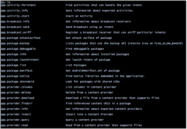
Task: Click app.broadcast.sniff module name
Action: pyautogui.click(x=16, y=32)
